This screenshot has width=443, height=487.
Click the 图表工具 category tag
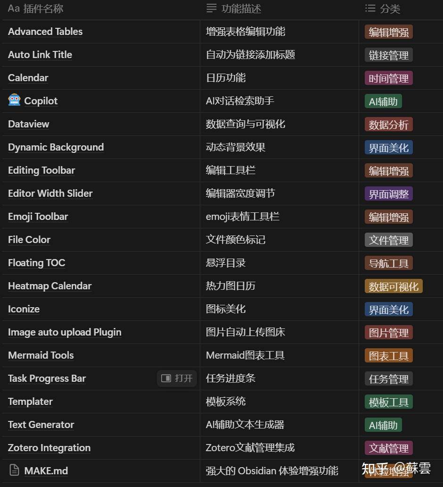389,356
